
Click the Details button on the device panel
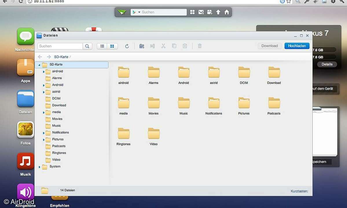tap(327, 64)
